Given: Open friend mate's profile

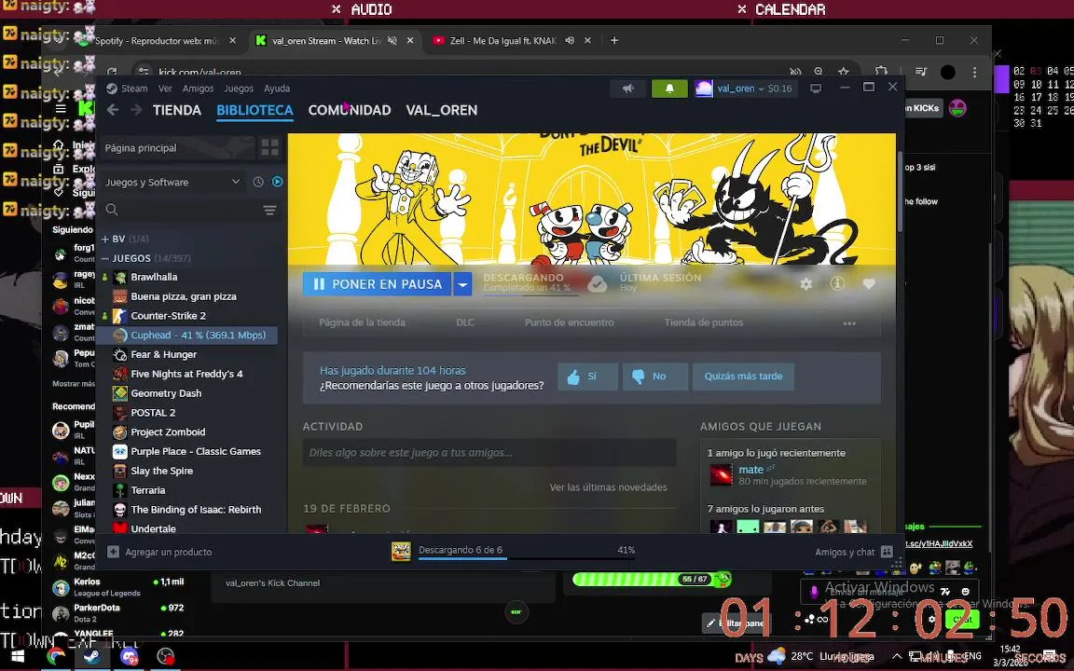Looking at the screenshot, I should [x=750, y=470].
